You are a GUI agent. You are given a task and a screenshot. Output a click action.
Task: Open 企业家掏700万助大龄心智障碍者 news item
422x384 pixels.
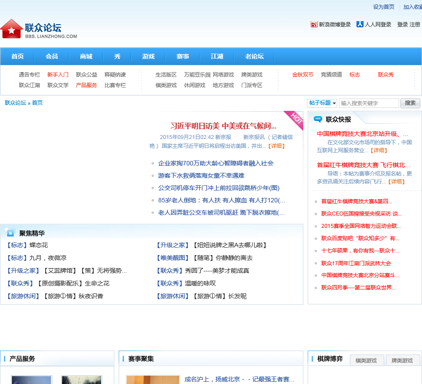216,163
